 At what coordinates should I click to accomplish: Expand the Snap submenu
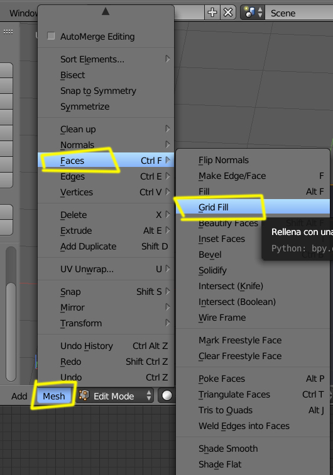coord(106,292)
